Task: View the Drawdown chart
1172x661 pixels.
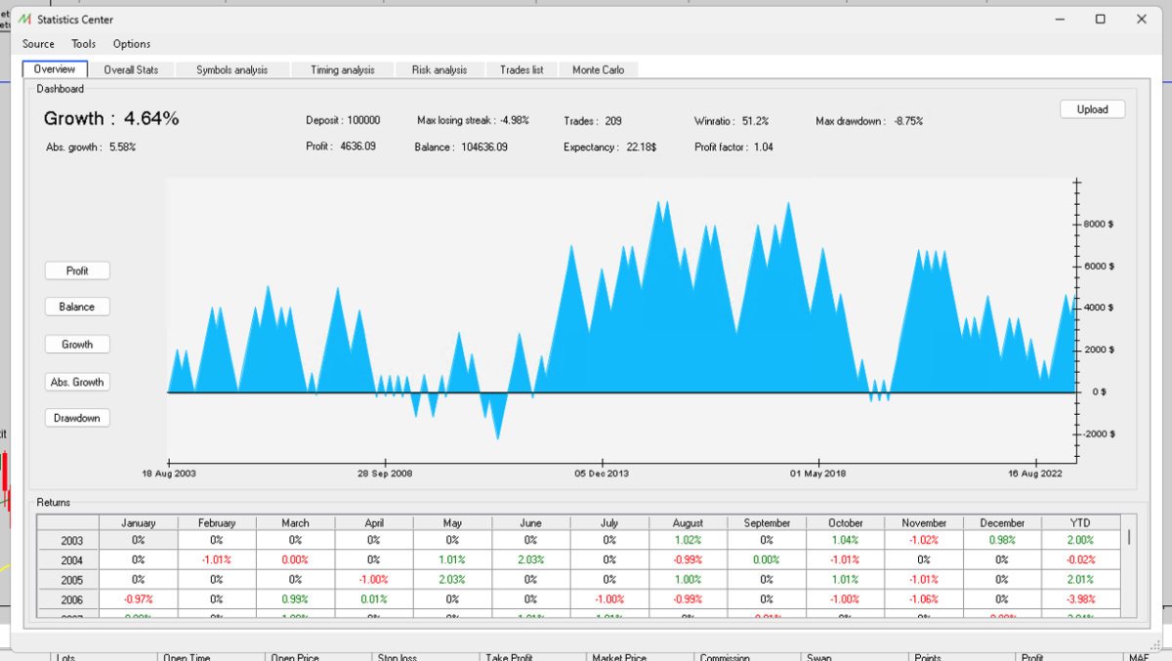Action: coord(77,418)
